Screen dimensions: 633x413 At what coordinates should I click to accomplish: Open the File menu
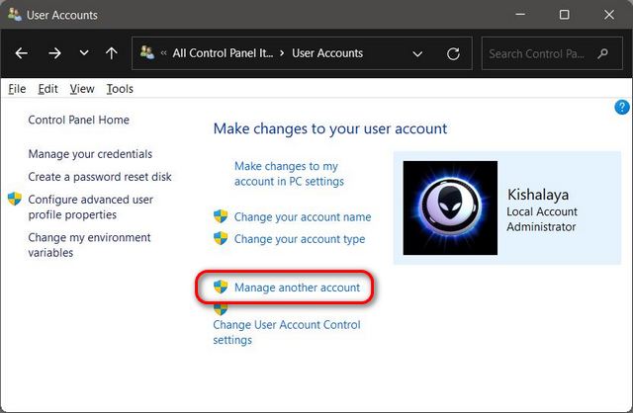click(17, 89)
